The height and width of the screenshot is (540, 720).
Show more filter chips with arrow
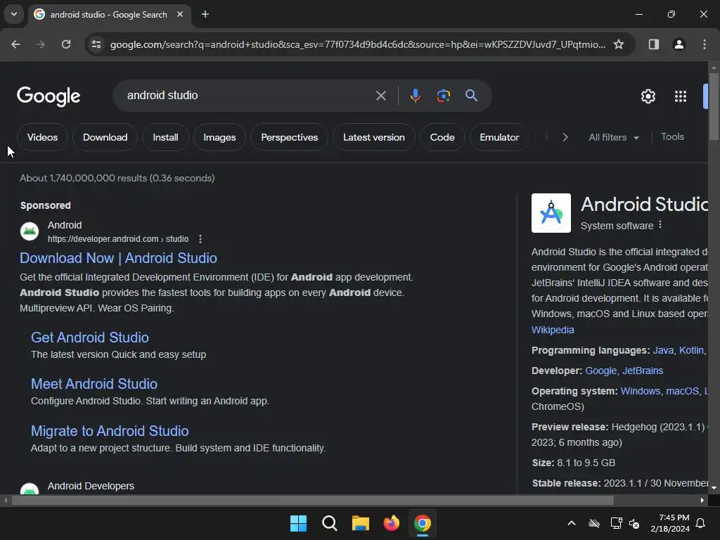(x=565, y=137)
